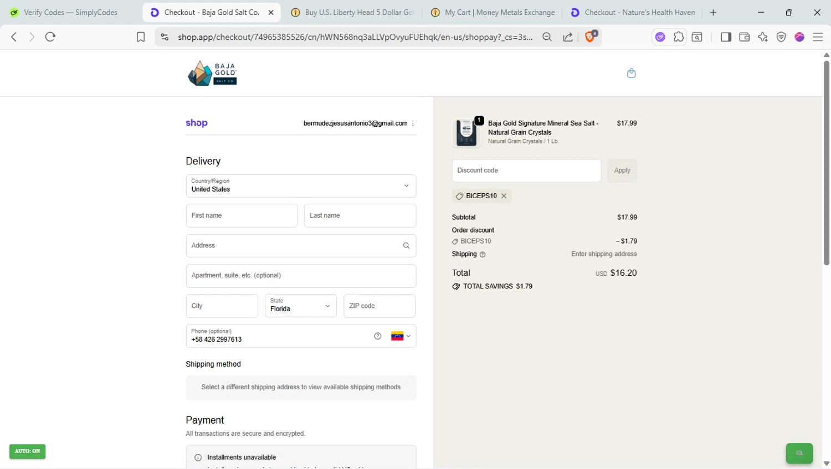Click the Shop Pay logo
831x469 pixels.
[197, 123]
